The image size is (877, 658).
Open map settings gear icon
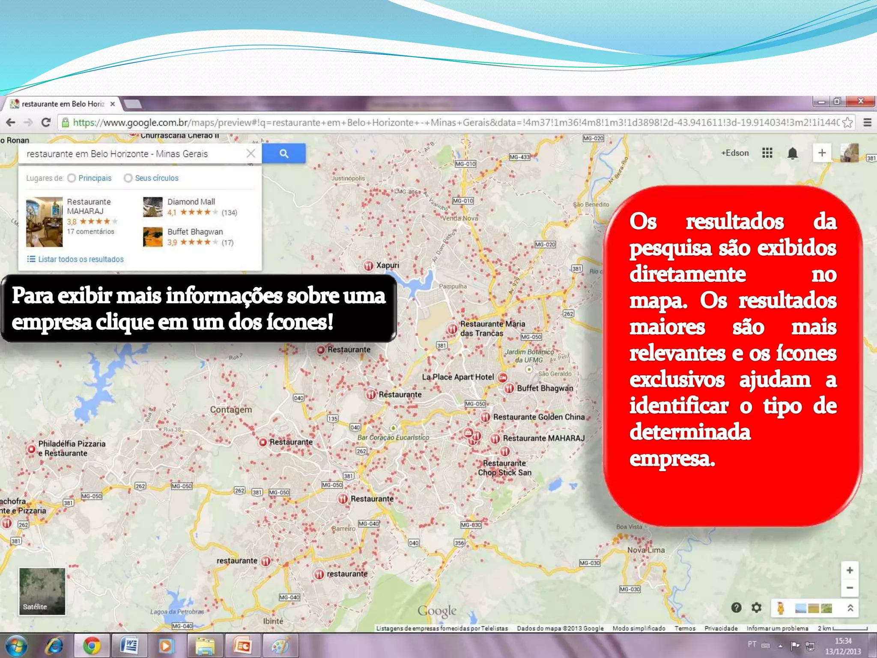coord(757,607)
